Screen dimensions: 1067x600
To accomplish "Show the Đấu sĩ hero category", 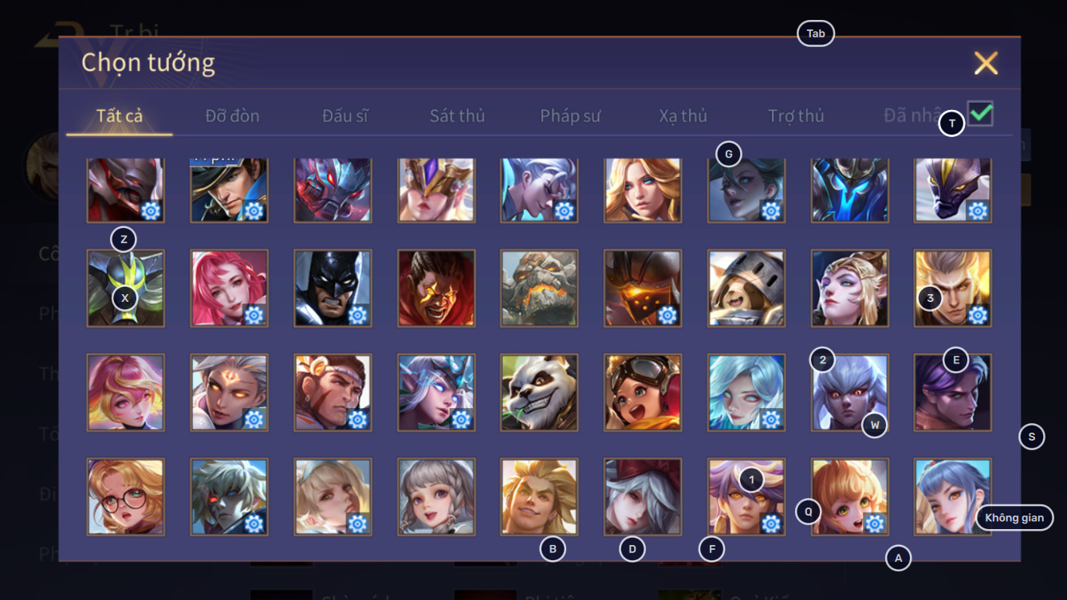I will click(345, 116).
